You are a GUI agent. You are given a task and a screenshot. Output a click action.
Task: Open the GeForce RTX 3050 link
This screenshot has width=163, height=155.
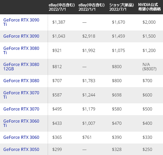(21, 149)
